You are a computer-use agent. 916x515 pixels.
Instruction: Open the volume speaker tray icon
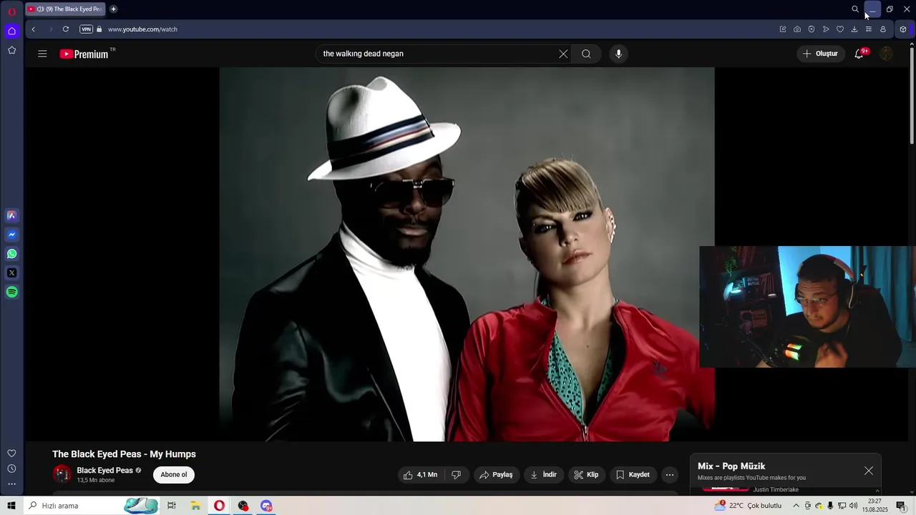(854, 506)
